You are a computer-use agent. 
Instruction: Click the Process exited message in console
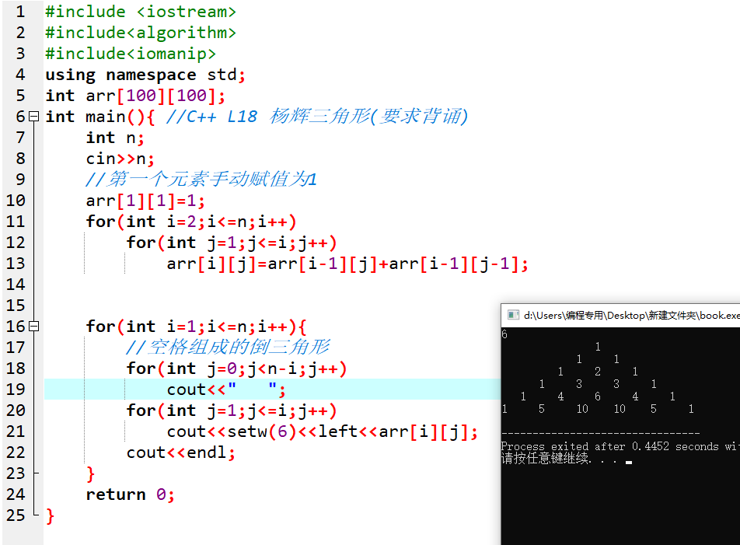[x=620, y=446]
